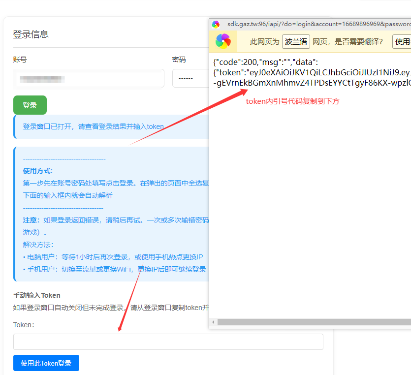The image size is (411, 375).
Task: Click the token JSON response text
Action: point(311,73)
